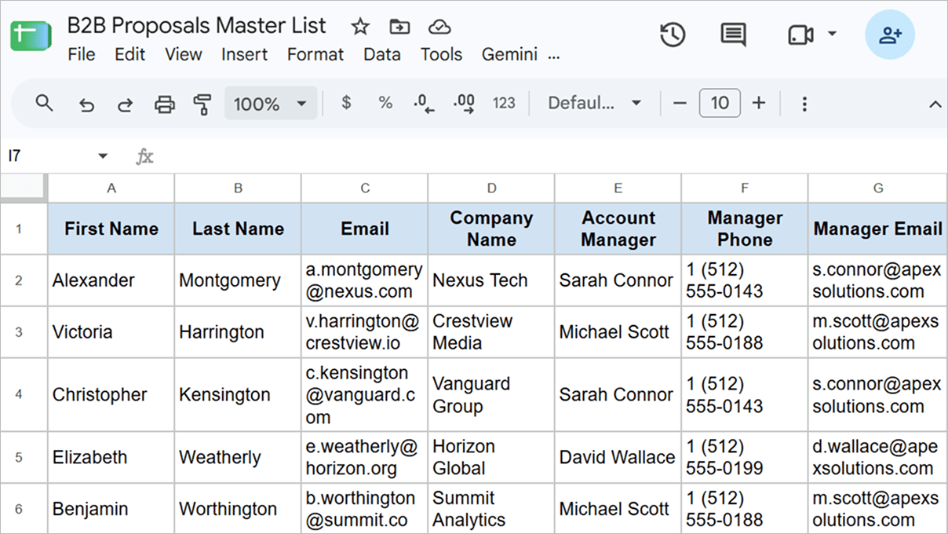Open the search menus magnifier

pyautogui.click(x=45, y=103)
